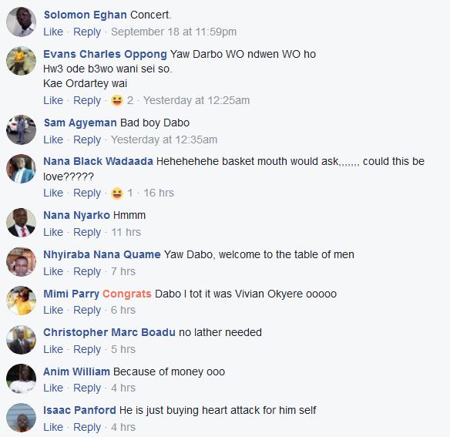Reply to Sam Agyeman's Bad boy Dabo comment
This screenshot has width=450, height=437.
(x=87, y=140)
